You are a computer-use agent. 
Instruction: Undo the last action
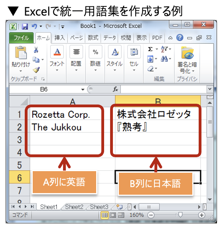34,26
